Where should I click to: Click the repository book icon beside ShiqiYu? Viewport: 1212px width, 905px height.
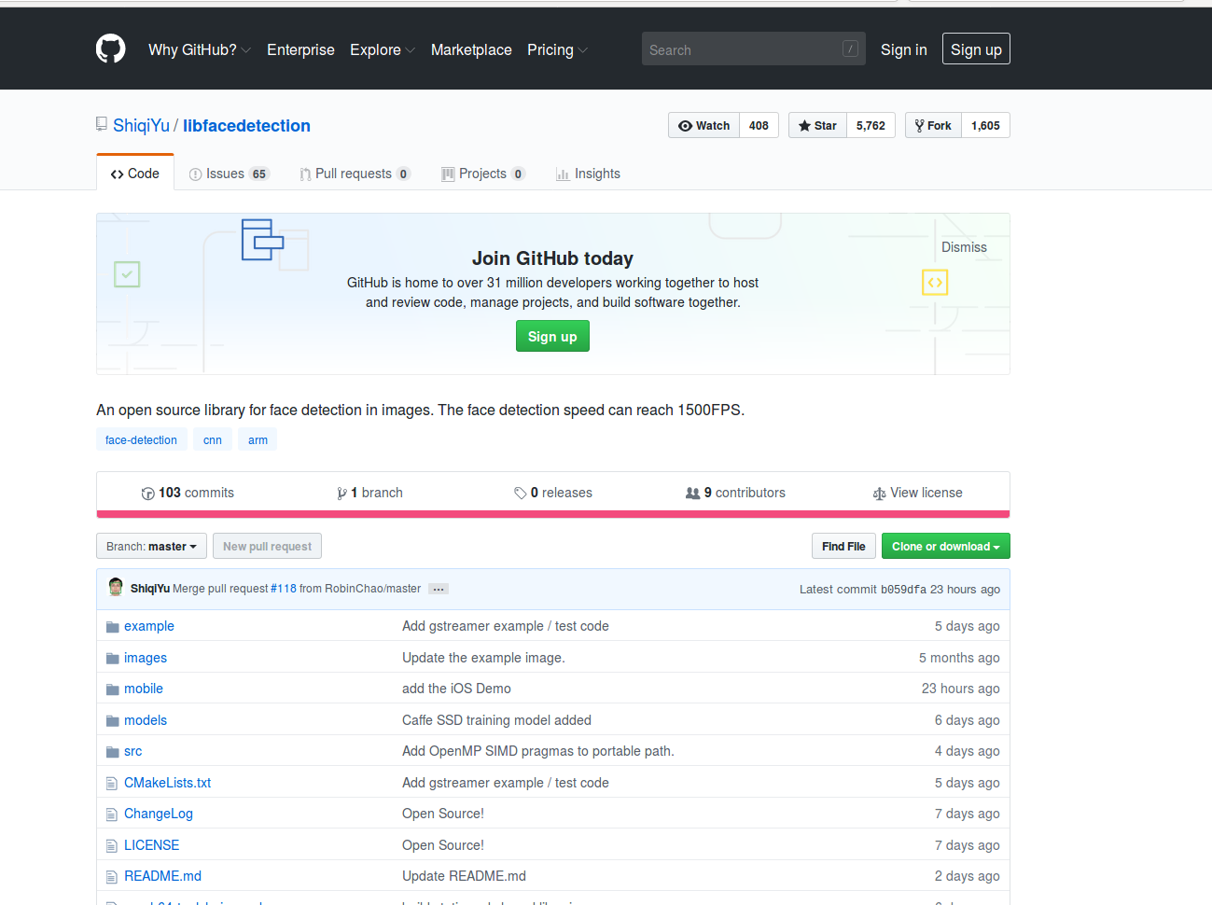click(102, 124)
